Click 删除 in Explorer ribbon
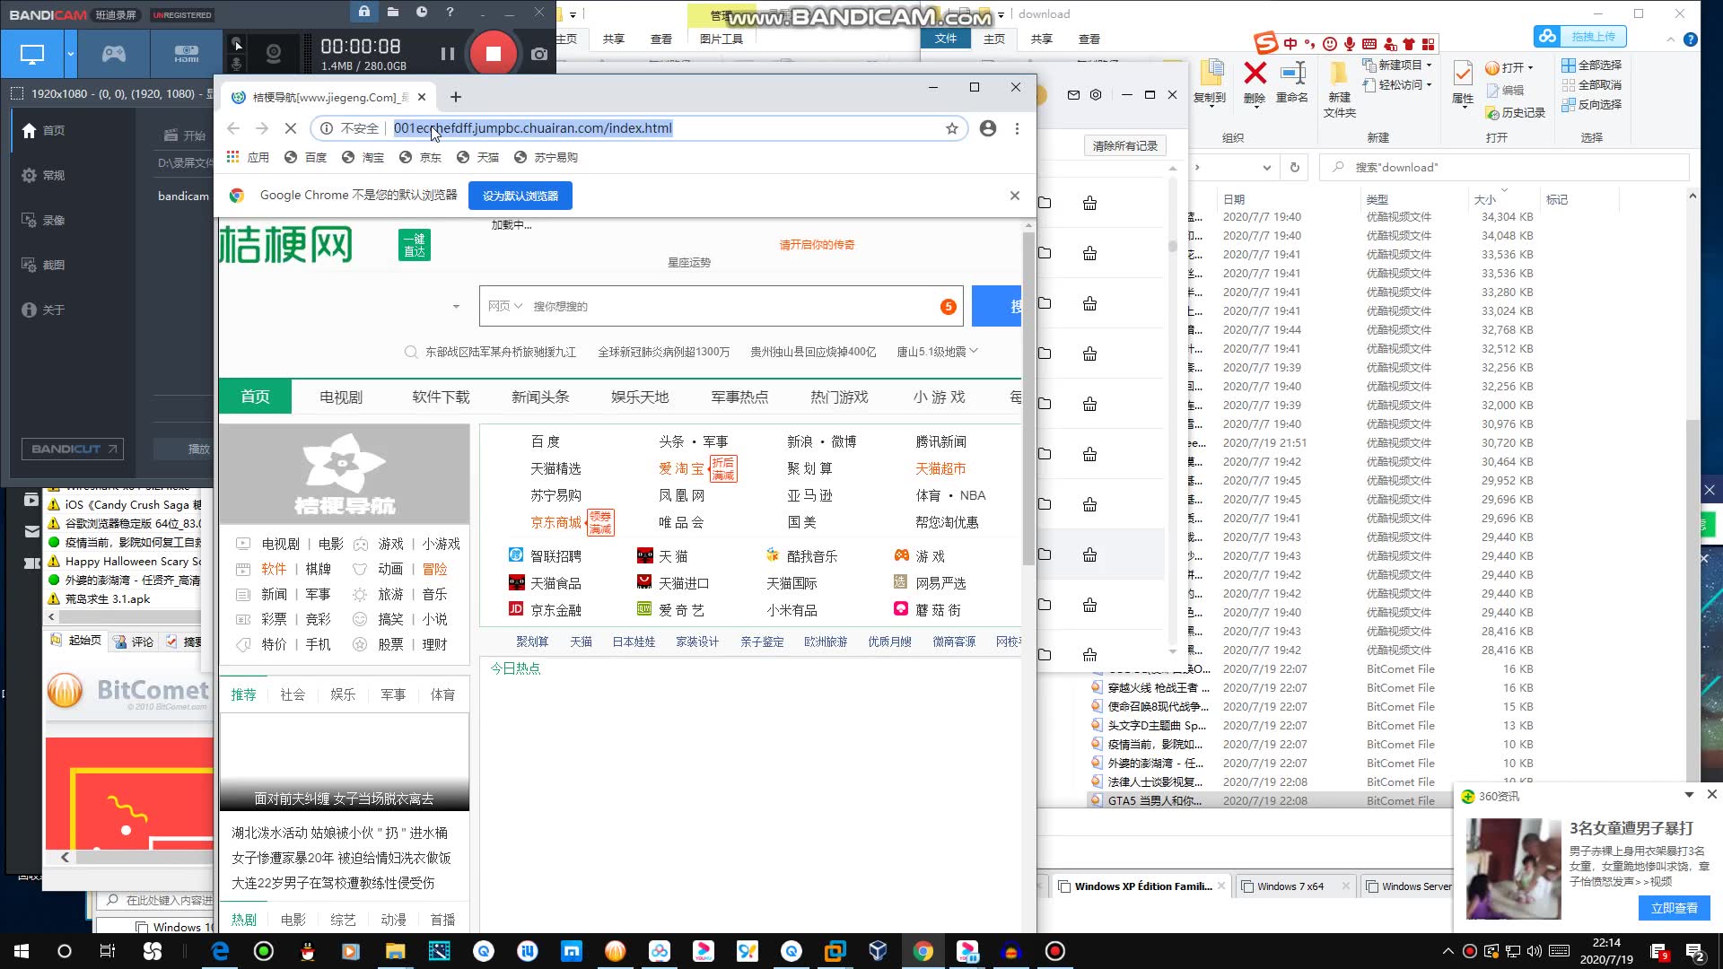The image size is (1723, 969). click(x=1255, y=83)
